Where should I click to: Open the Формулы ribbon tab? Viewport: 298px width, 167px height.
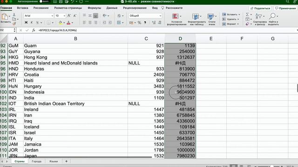point(94,8)
